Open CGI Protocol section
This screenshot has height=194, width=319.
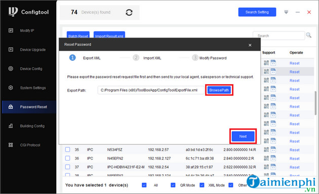pos(30,145)
